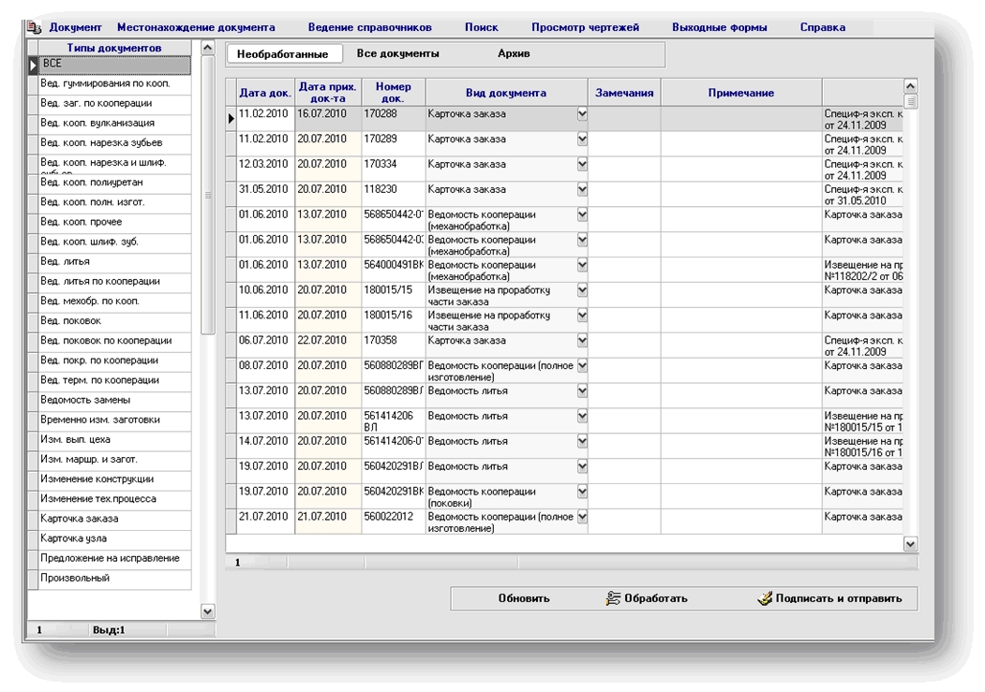
Task: Click the Подписать и отправить signing icon
Action: [x=765, y=598]
